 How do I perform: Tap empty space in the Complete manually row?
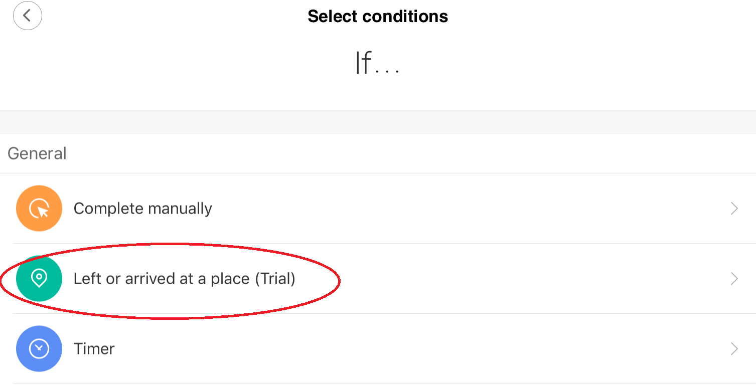pos(451,209)
